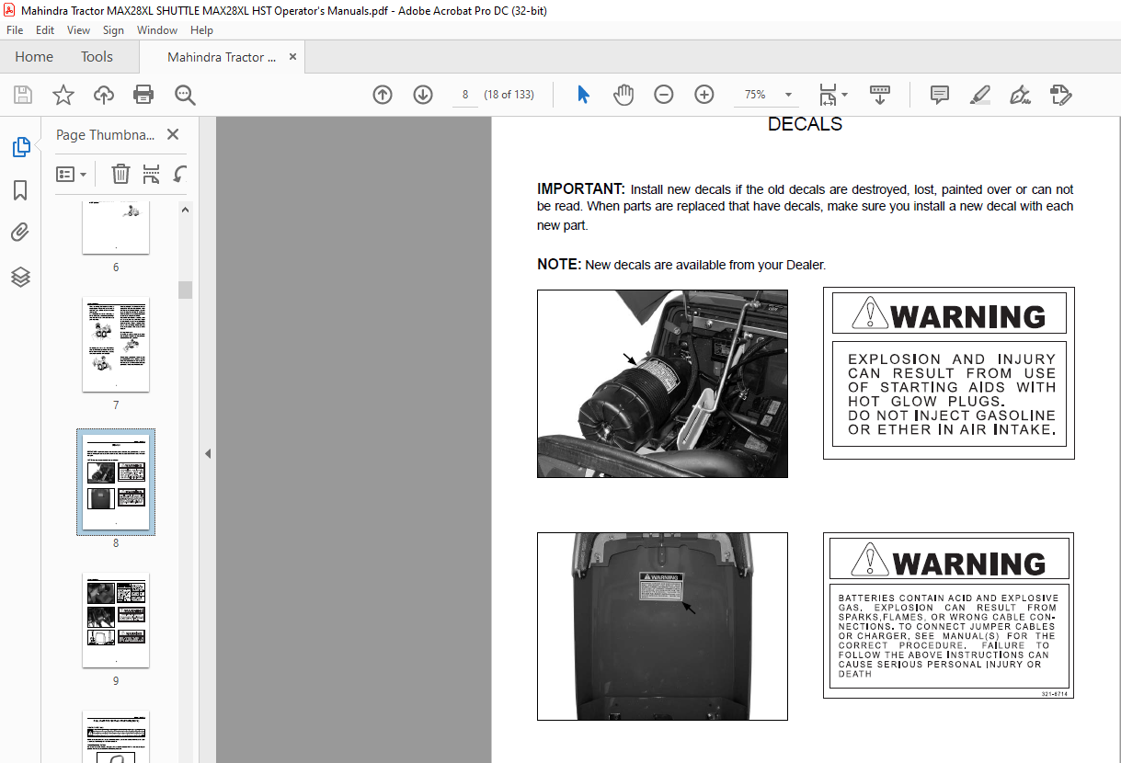Image resolution: width=1121 pixels, height=763 pixels.
Task: Open the thumbnail options dropdown
Action: tap(72, 174)
